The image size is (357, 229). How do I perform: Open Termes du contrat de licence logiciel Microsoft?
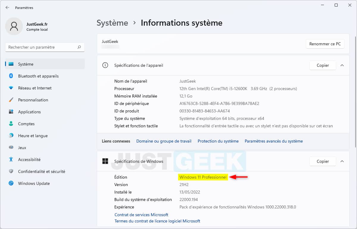(157, 221)
